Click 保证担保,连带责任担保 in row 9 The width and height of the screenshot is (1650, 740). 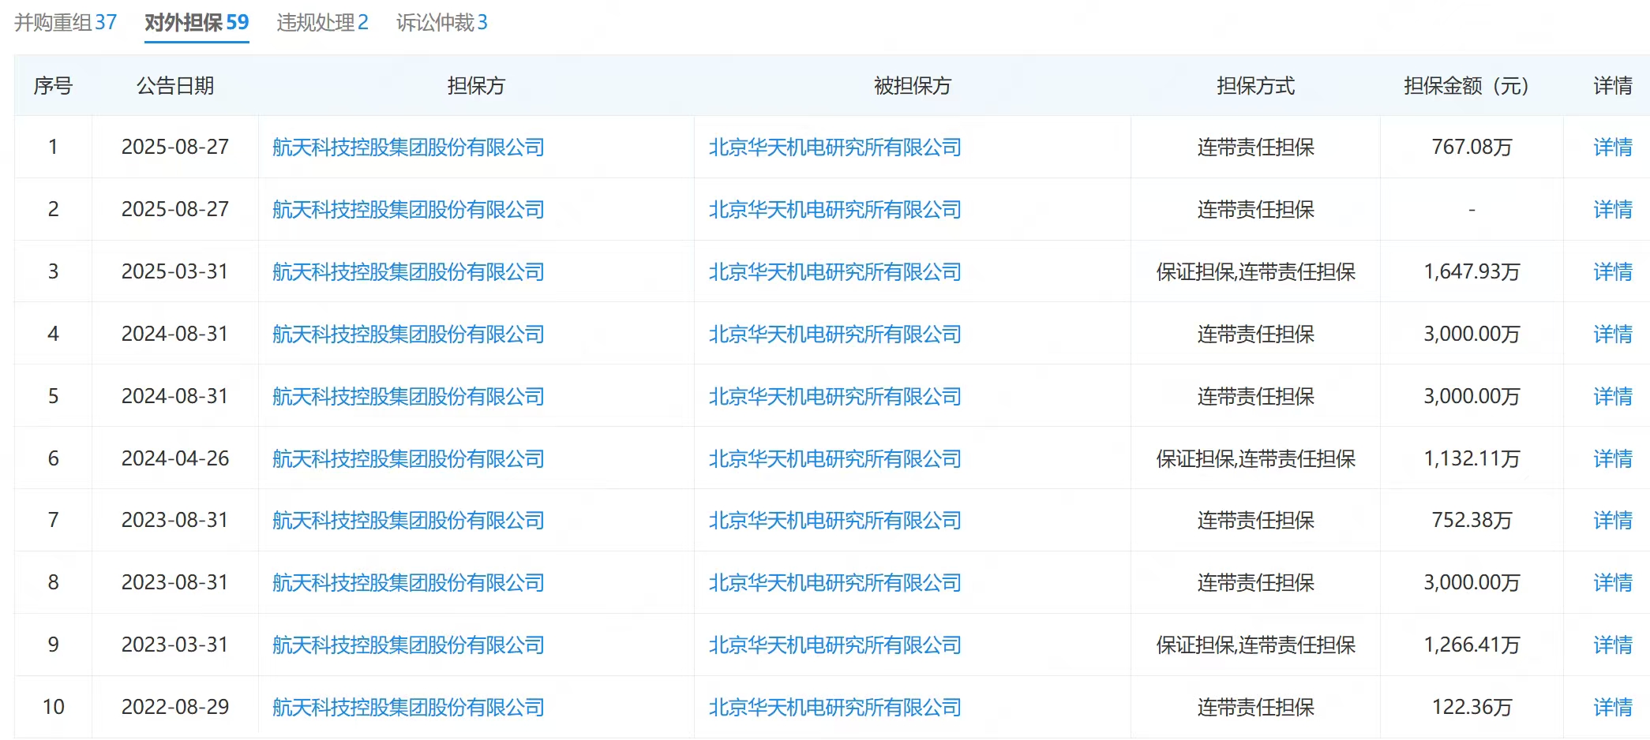pyautogui.click(x=1256, y=645)
